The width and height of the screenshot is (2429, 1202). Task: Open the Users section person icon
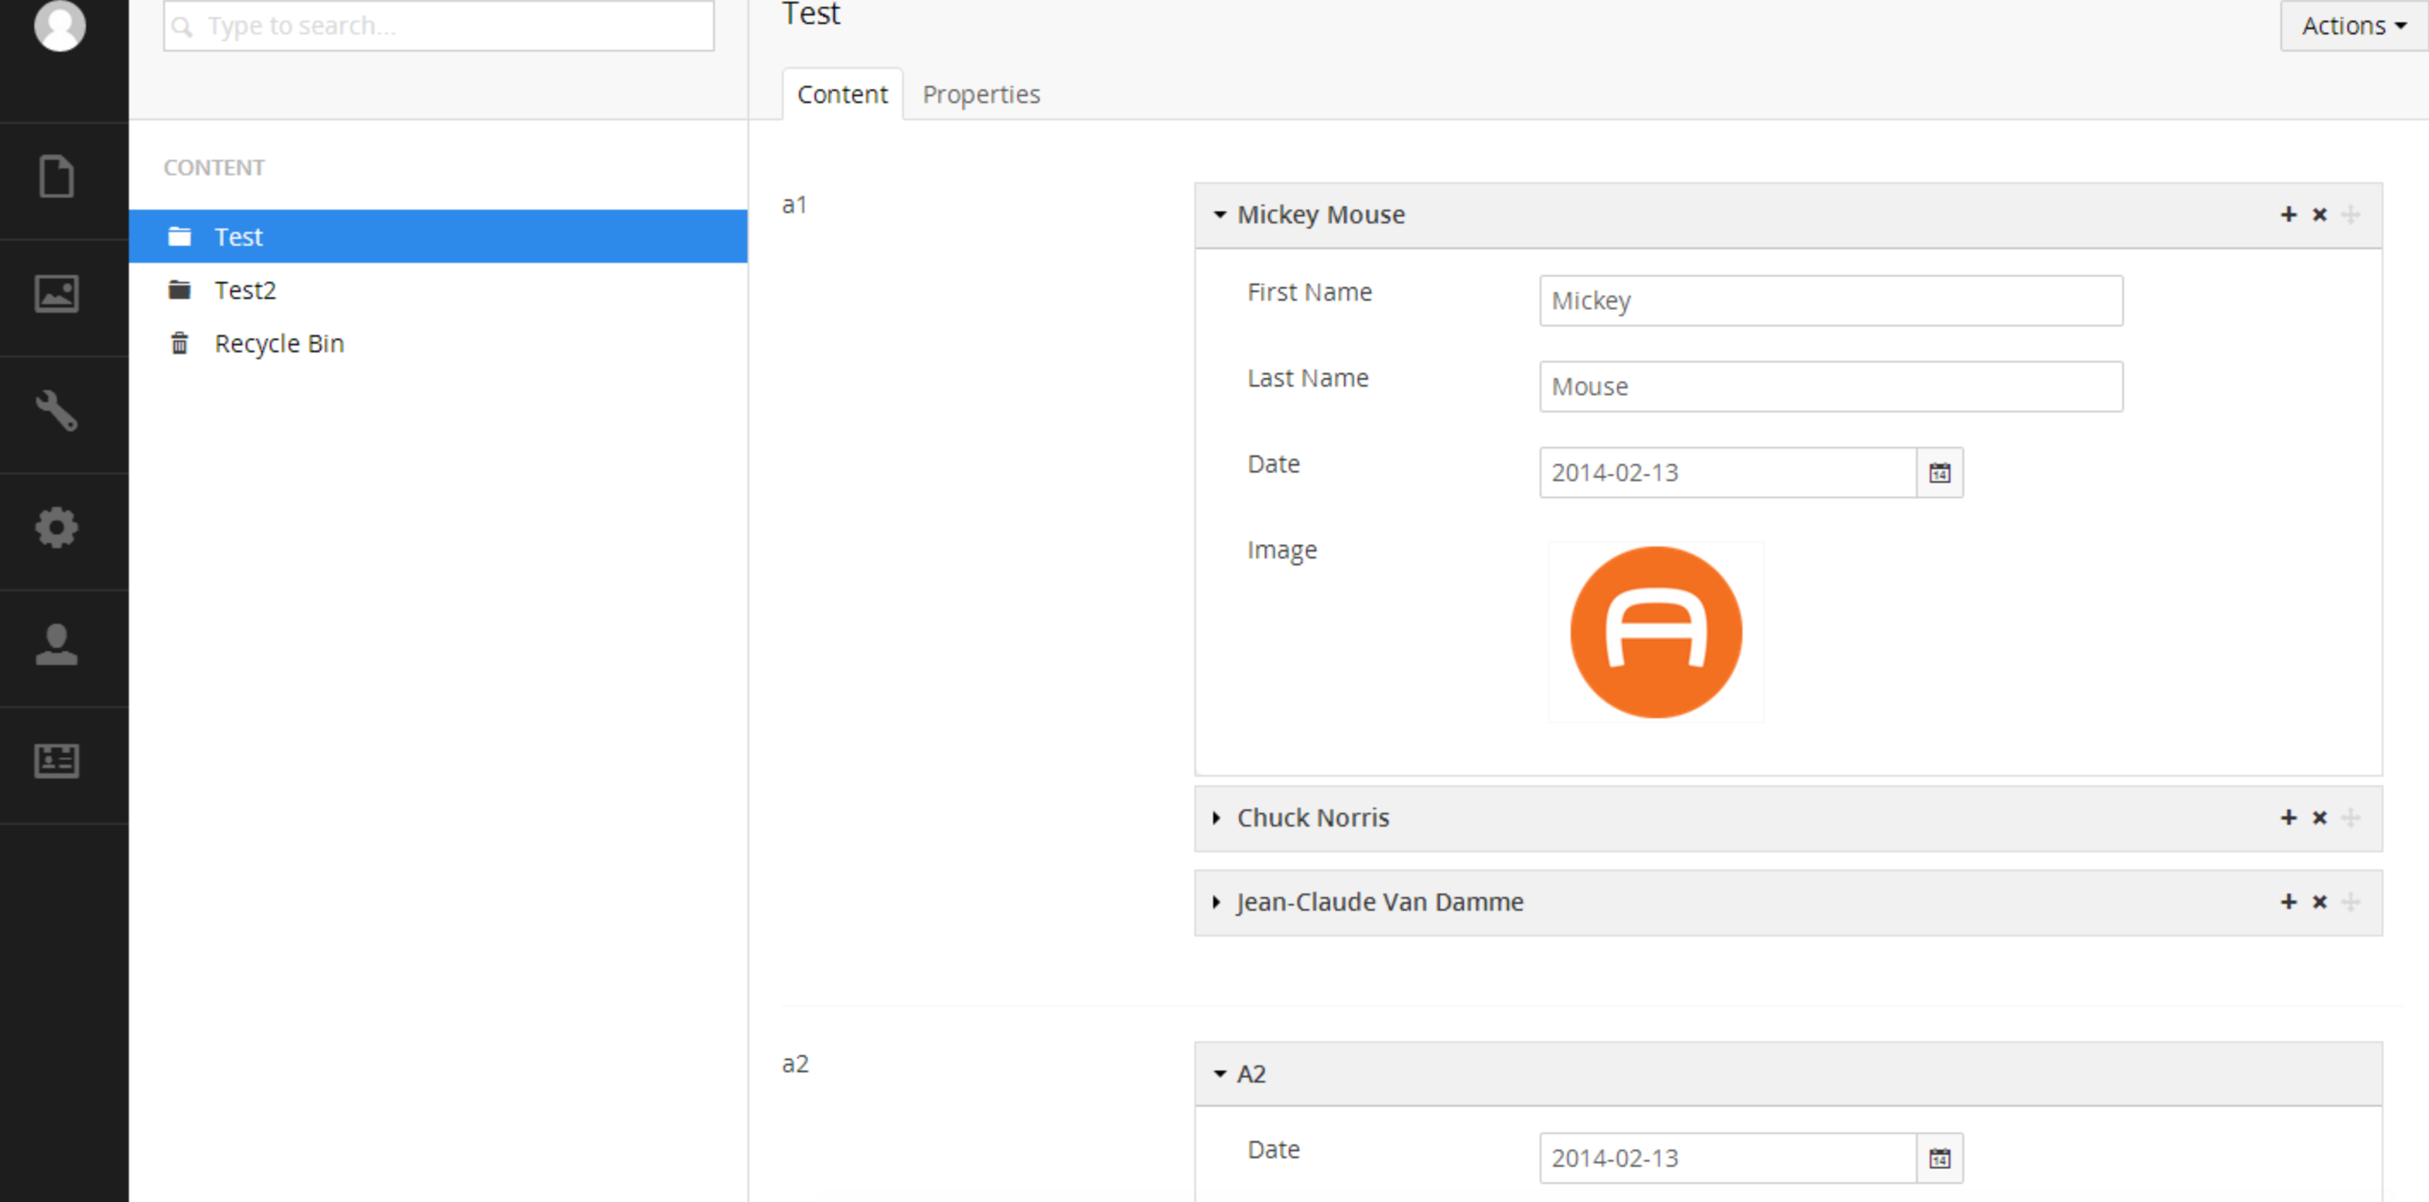coord(57,645)
